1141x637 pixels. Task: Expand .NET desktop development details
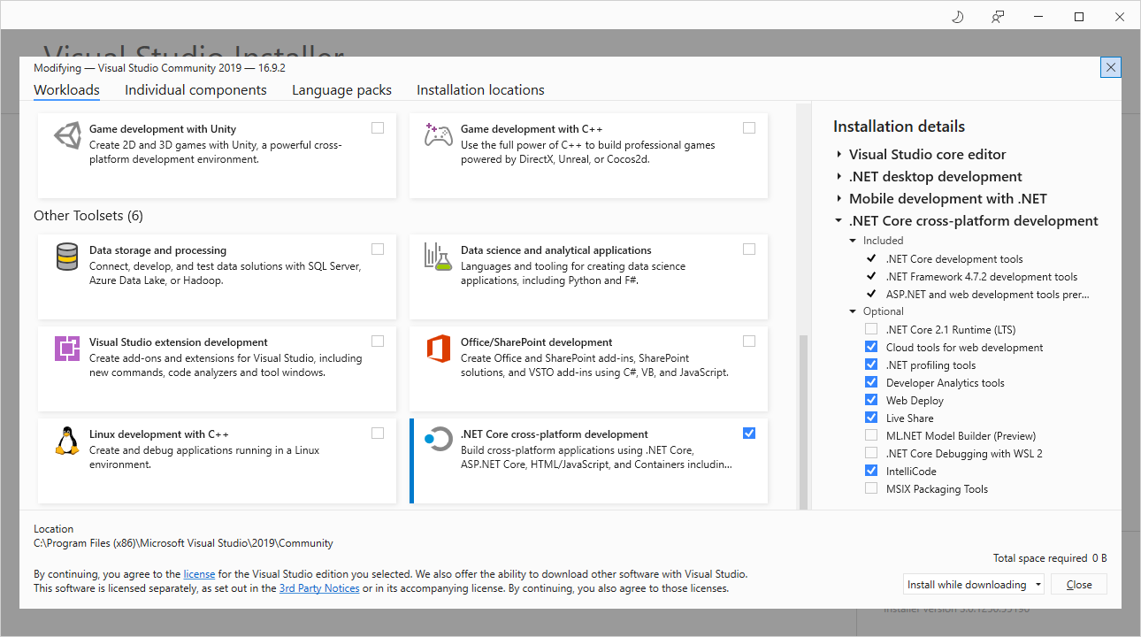pyautogui.click(x=839, y=177)
